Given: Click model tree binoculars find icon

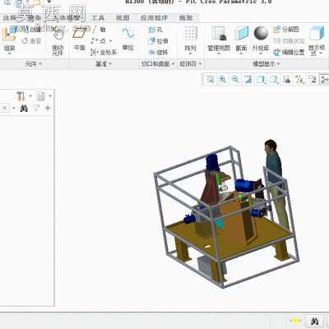Looking at the screenshot, I should (24, 109).
